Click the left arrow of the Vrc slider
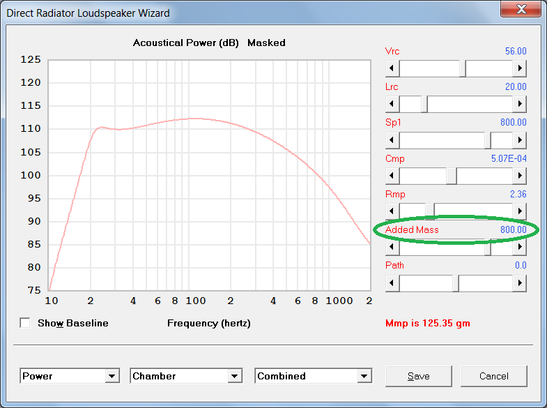547x408 pixels. coord(392,68)
